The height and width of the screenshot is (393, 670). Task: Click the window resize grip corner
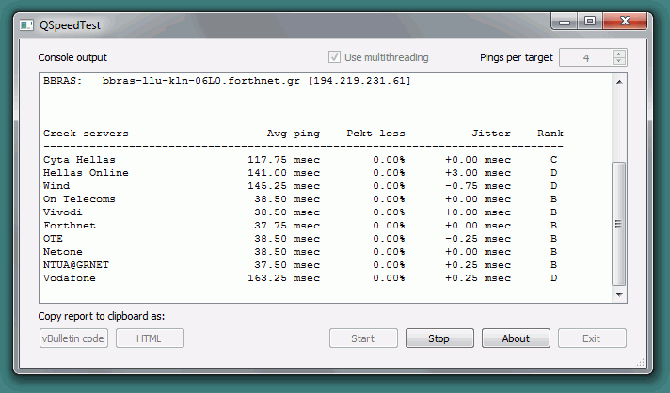coord(640,362)
